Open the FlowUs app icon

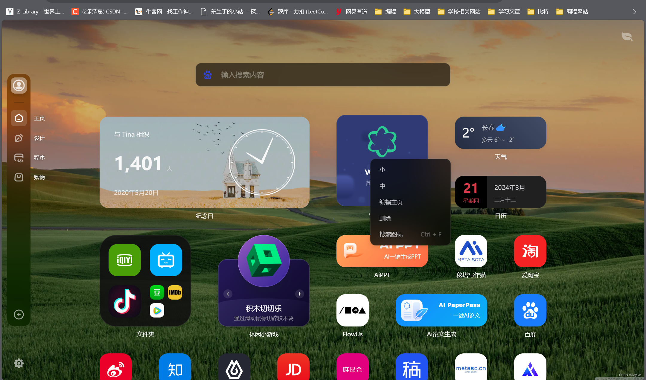(352, 310)
